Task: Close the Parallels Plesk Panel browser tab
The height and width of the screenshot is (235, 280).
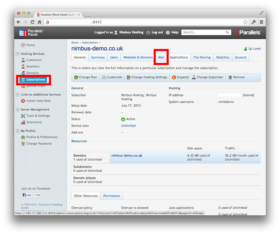Action: [79, 15]
